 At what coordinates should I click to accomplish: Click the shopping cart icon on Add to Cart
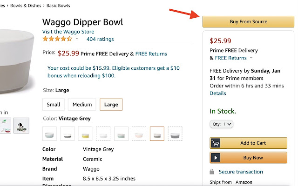coord(216,143)
